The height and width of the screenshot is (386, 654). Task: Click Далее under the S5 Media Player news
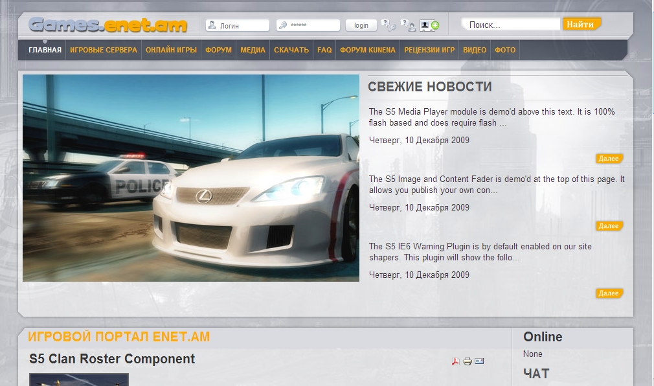coord(609,159)
